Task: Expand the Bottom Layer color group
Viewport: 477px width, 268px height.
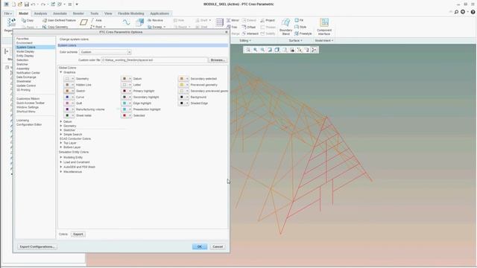Action: (x=61, y=147)
